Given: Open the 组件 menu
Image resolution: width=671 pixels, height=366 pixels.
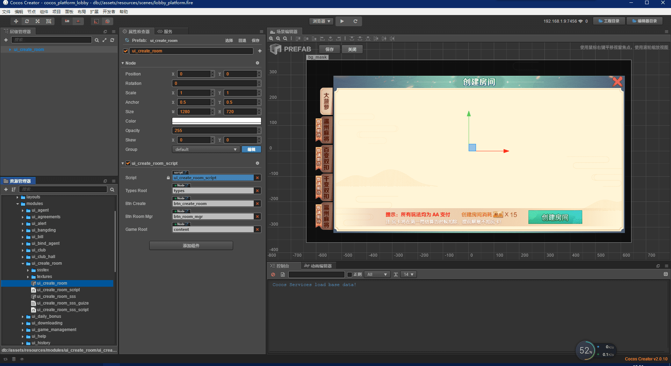Looking at the screenshot, I should [x=44, y=12].
